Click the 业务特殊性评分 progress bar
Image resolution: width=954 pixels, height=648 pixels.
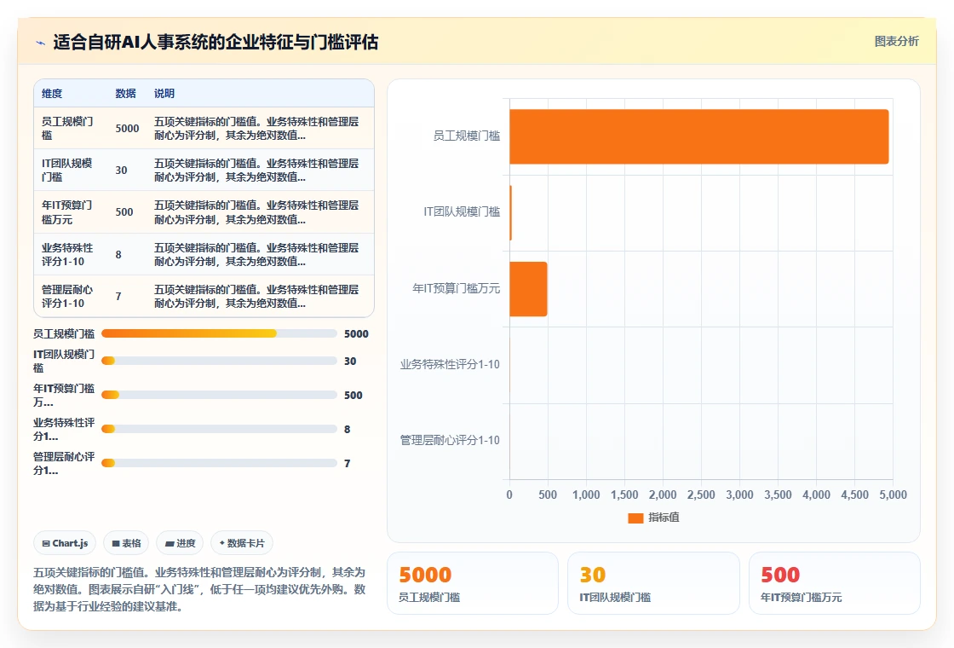click(219, 430)
